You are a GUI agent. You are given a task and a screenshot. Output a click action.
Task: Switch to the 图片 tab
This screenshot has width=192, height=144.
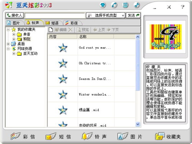click(14, 23)
